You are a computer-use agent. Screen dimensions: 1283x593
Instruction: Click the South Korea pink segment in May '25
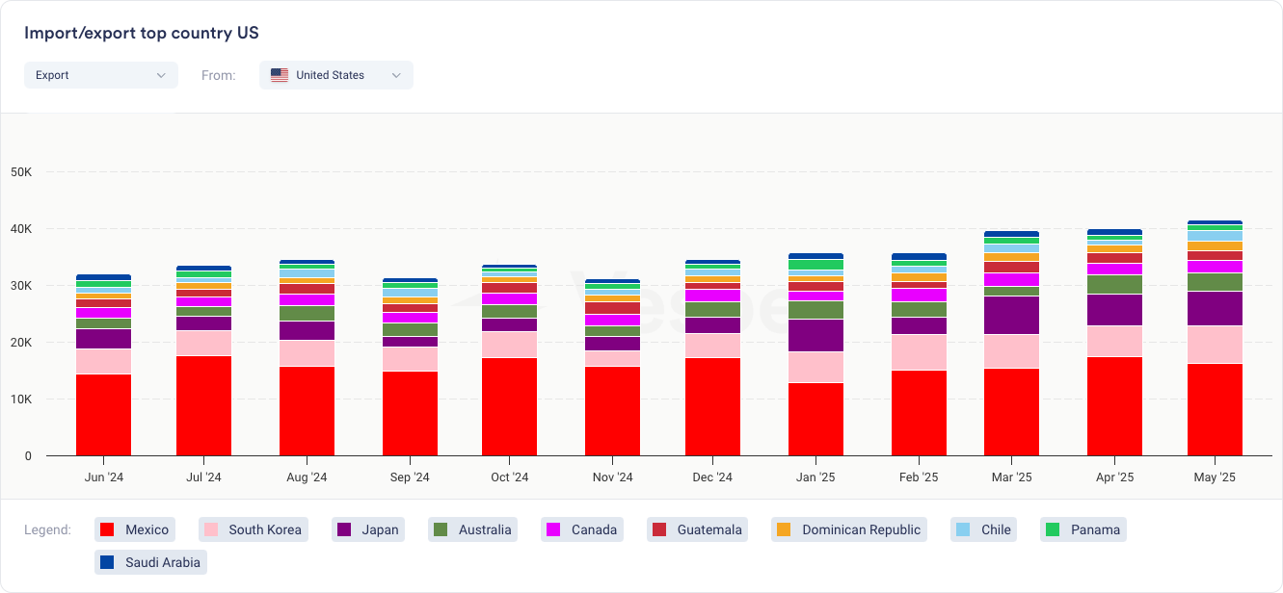[x=1215, y=345]
